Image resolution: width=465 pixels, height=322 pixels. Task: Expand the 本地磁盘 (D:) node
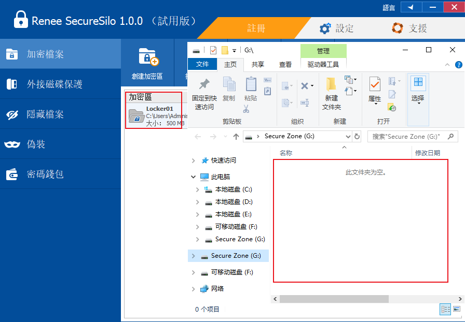[x=198, y=202]
